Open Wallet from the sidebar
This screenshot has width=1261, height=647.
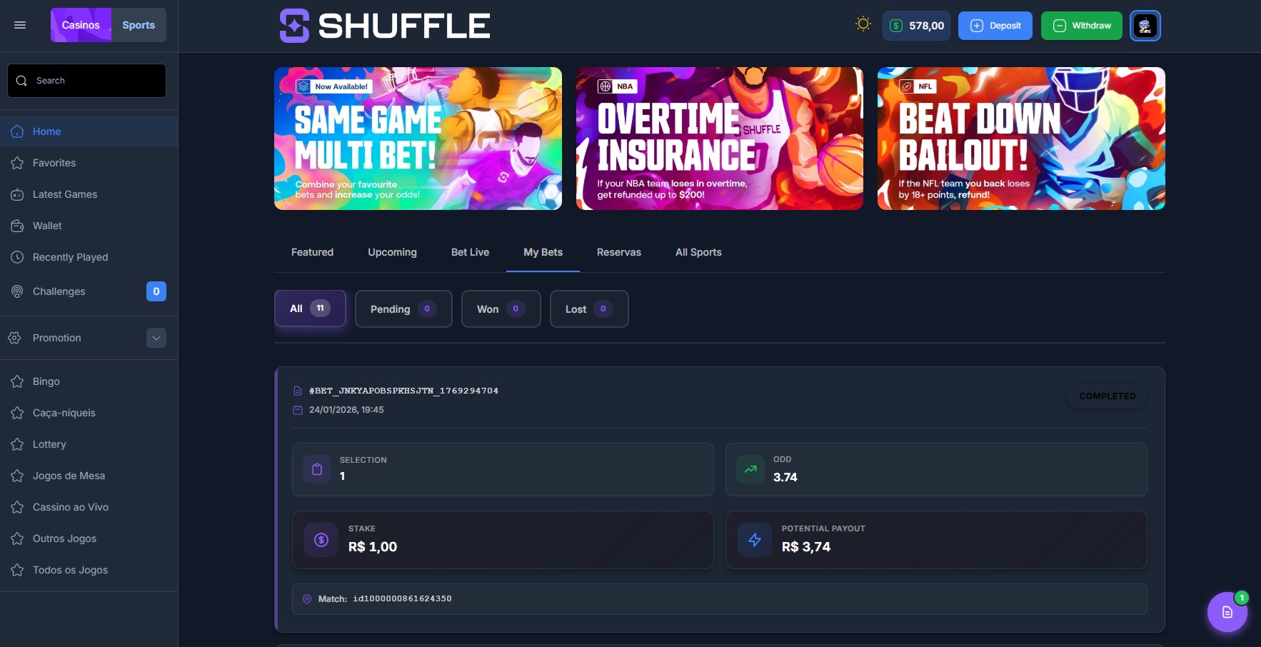coord(47,226)
